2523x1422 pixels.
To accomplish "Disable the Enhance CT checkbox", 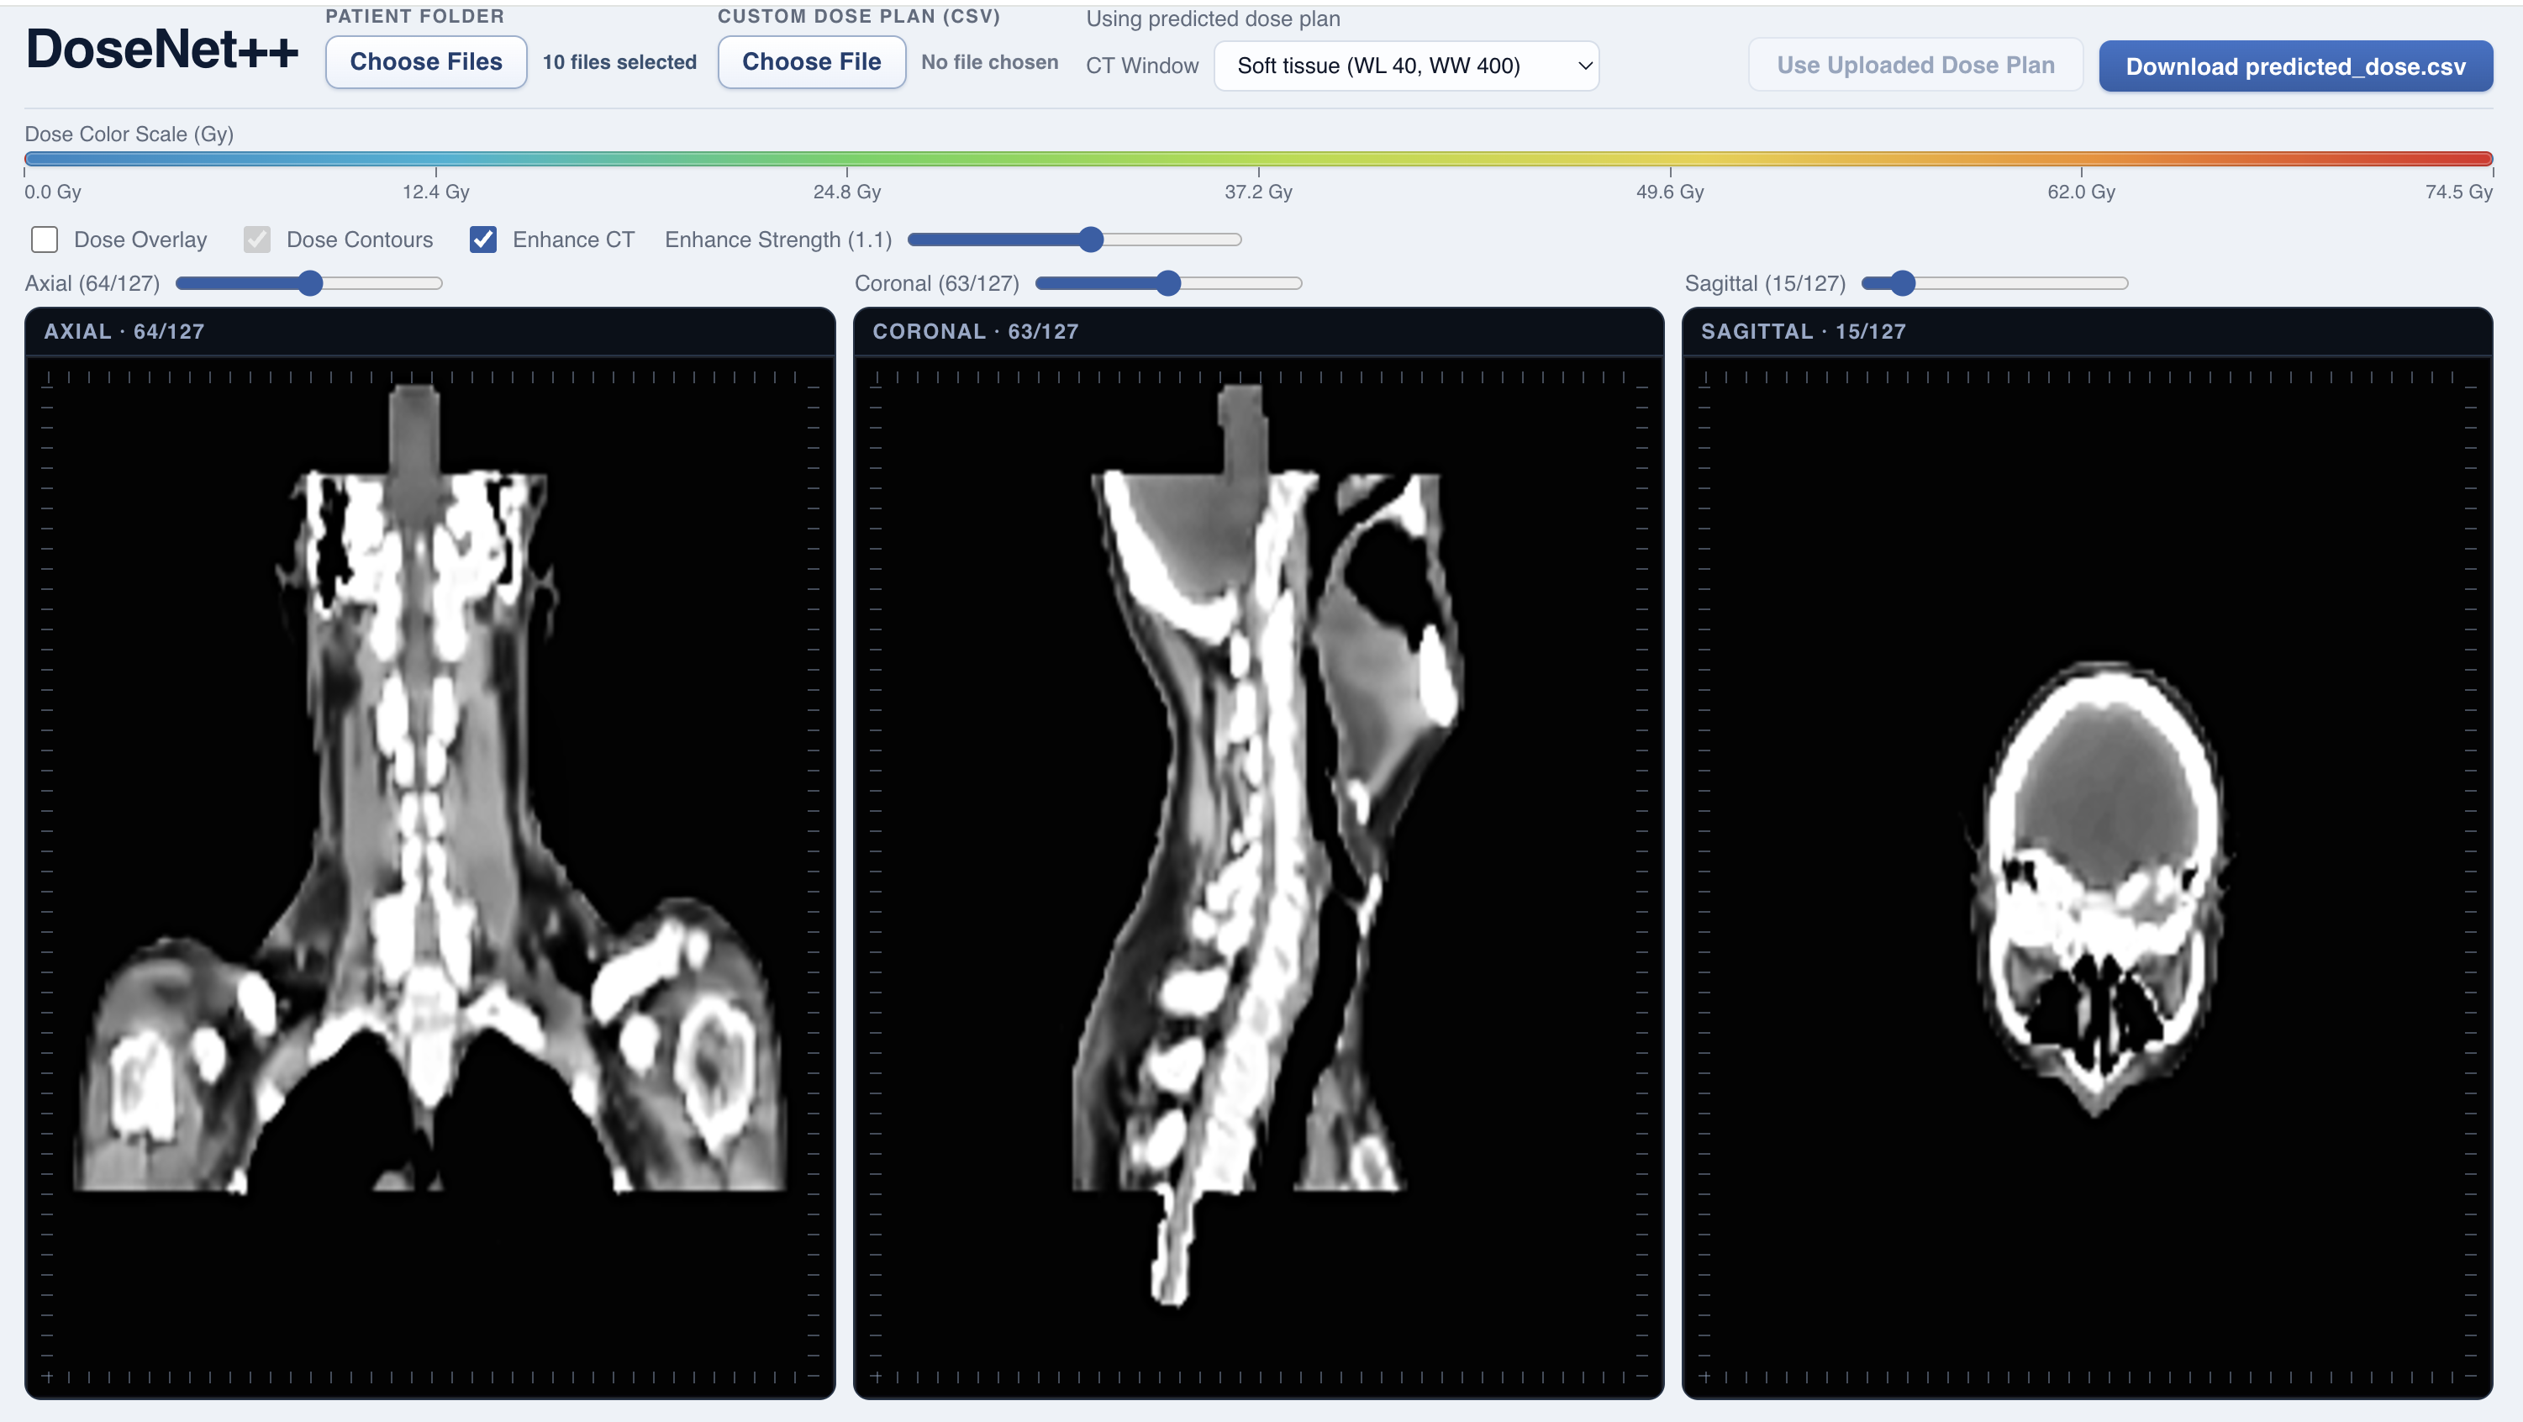I will [x=483, y=240].
